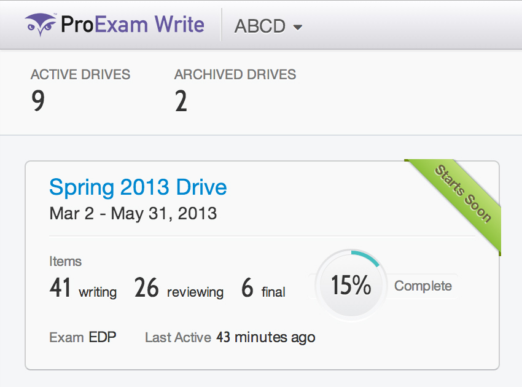
Task: Click the Exam EDP label
Action: [x=83, y=337]
